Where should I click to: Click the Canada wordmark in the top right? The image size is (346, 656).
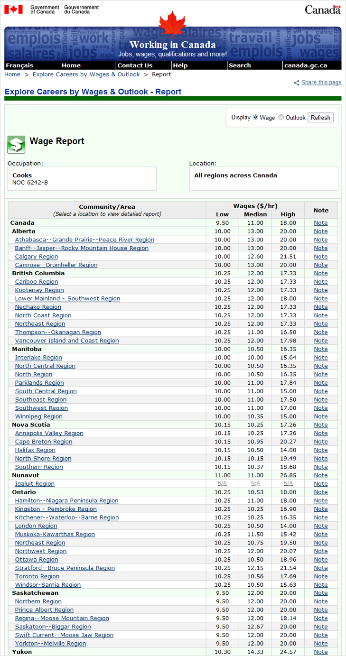tap(323, 9)
